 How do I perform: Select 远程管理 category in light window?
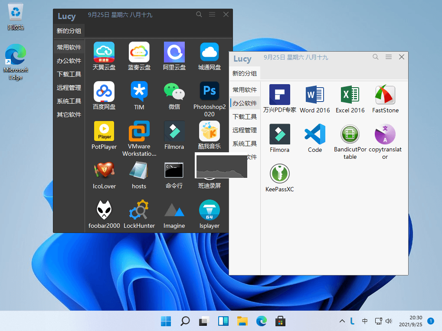click(x=245, y=130)
